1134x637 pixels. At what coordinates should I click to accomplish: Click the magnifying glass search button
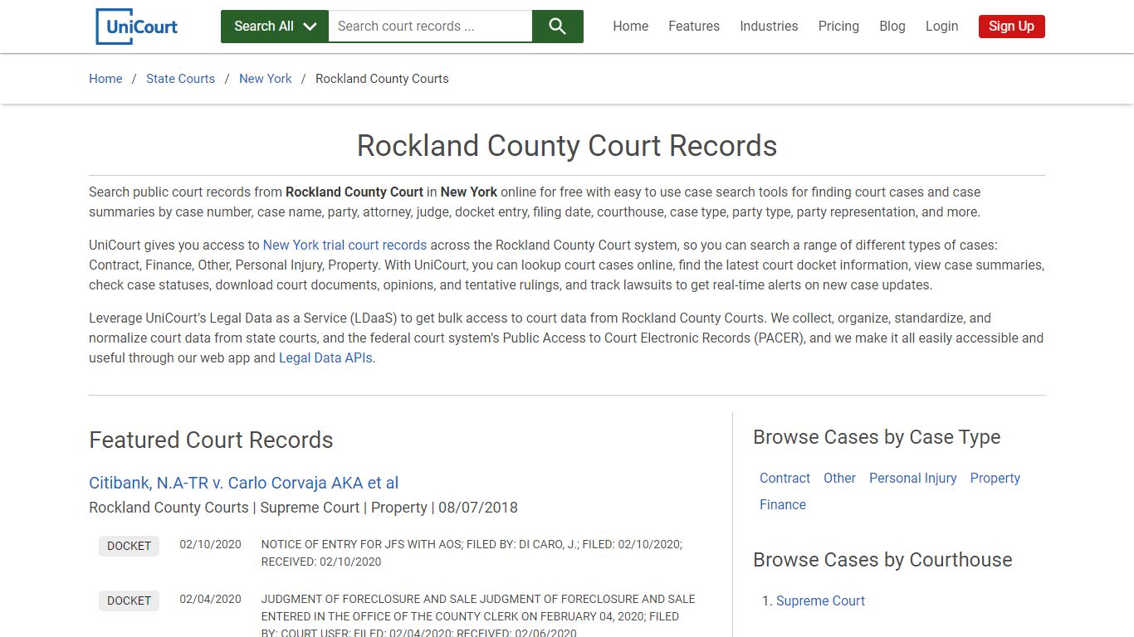(x=558, y=27)
